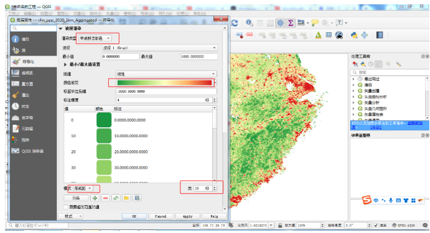The height and width of the screenshot is (233, 430).
Task: Open the color ramp dropdown arrow
Action: [x=215, y=83]
